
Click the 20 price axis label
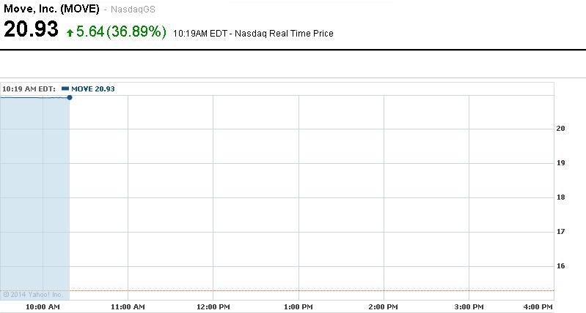[560, 129]
